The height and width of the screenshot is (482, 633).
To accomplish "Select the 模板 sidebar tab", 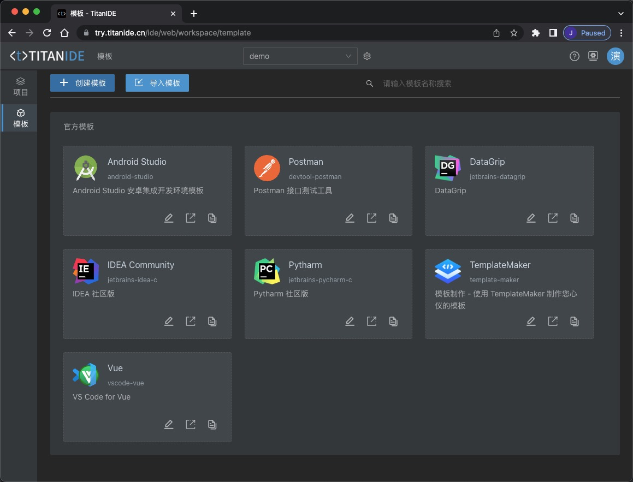I will click(21, 118).
